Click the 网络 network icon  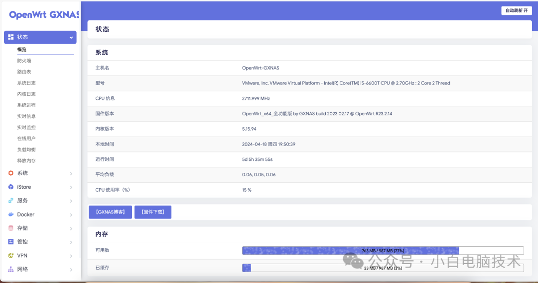click(10, 269)
